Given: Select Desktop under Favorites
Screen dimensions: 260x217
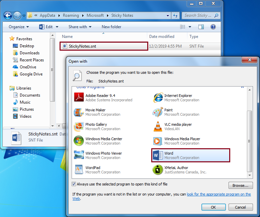Looking at the screenshot, I should point(23,46).
